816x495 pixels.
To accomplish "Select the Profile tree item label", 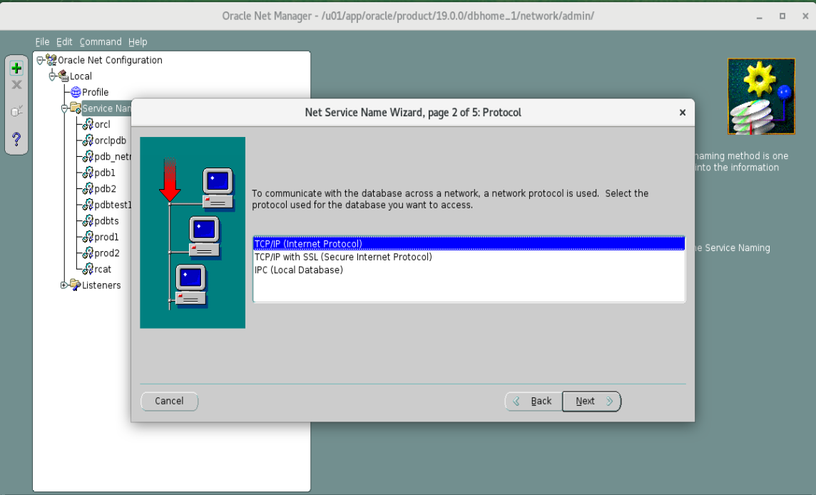I will (x=96, y=92).
